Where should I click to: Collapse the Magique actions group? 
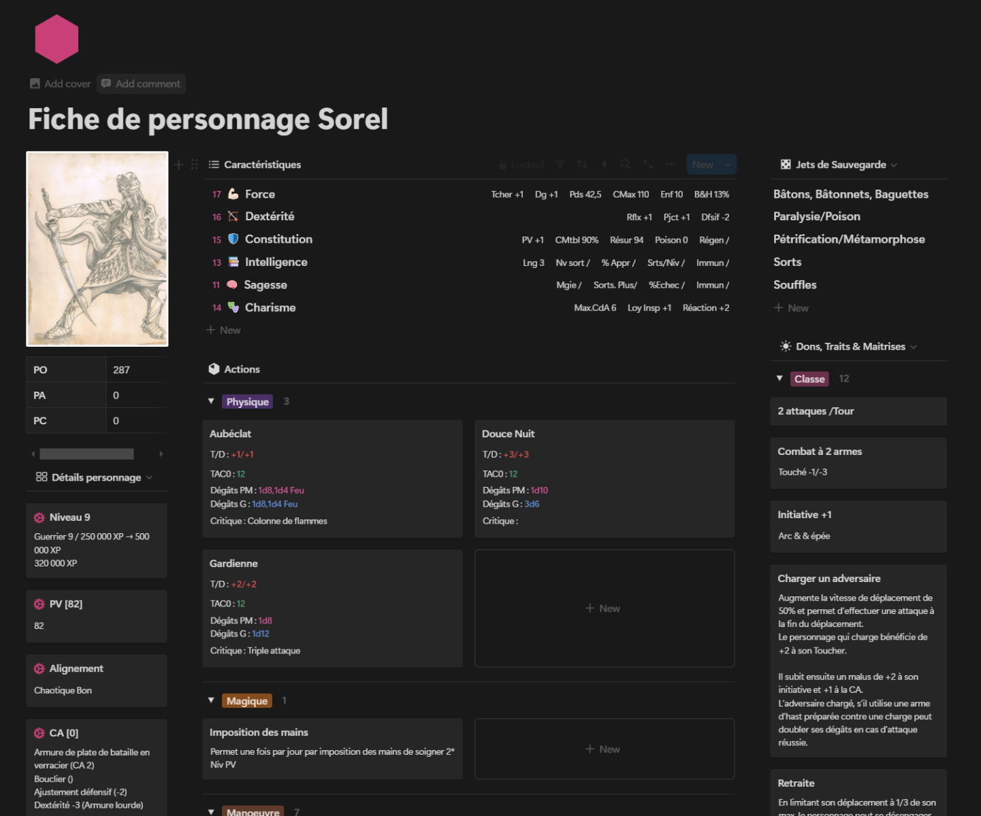point(211,700)
